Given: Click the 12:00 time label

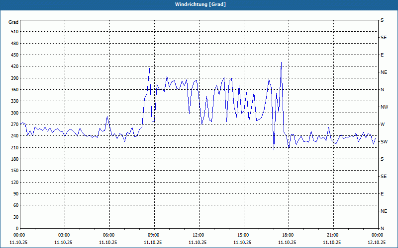Looking at the screenshot, I should click(x=198, y=235).
